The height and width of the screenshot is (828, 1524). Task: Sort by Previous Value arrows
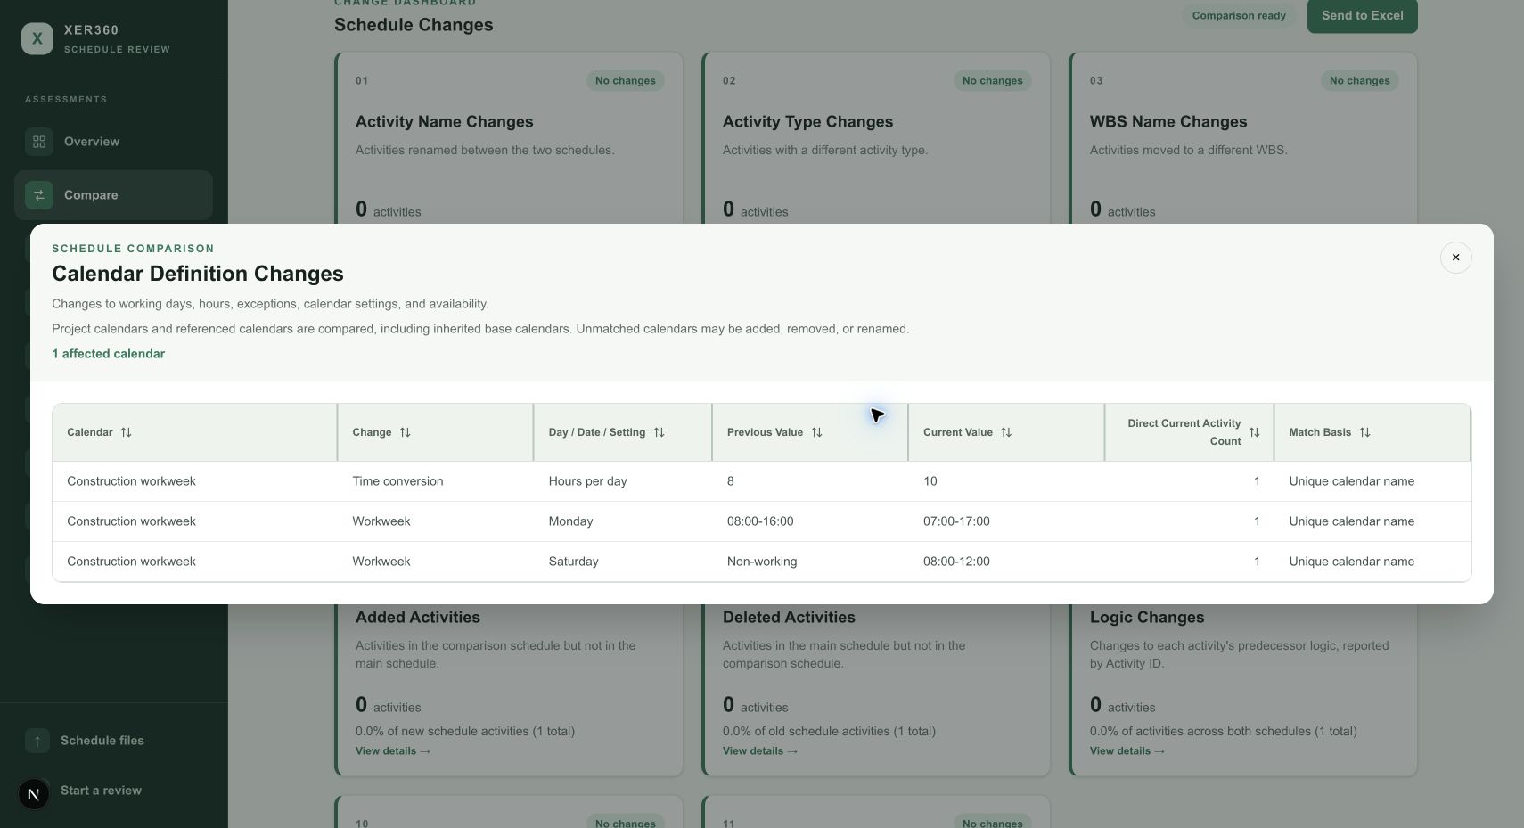[x=816, y=432]
